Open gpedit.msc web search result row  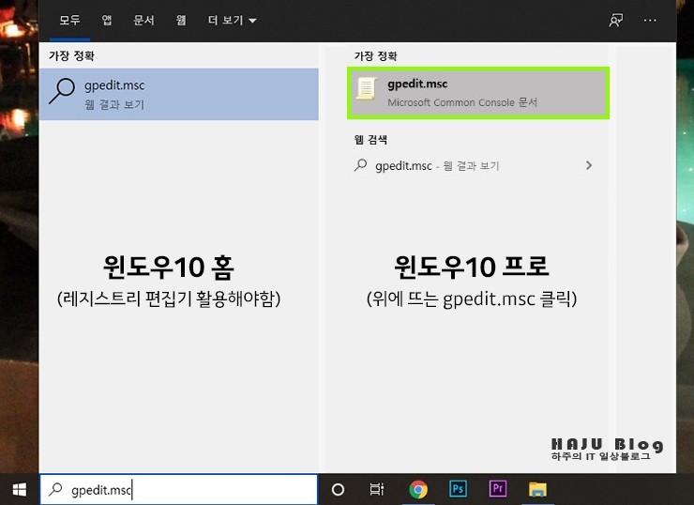(474, 166)
